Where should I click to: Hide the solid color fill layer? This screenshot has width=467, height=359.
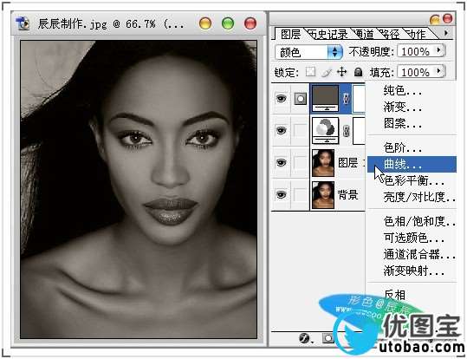click(281, 98)
